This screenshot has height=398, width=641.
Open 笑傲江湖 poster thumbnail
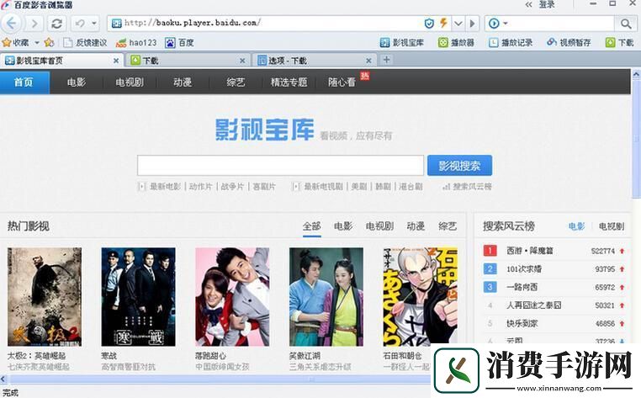tap(326, 296)
